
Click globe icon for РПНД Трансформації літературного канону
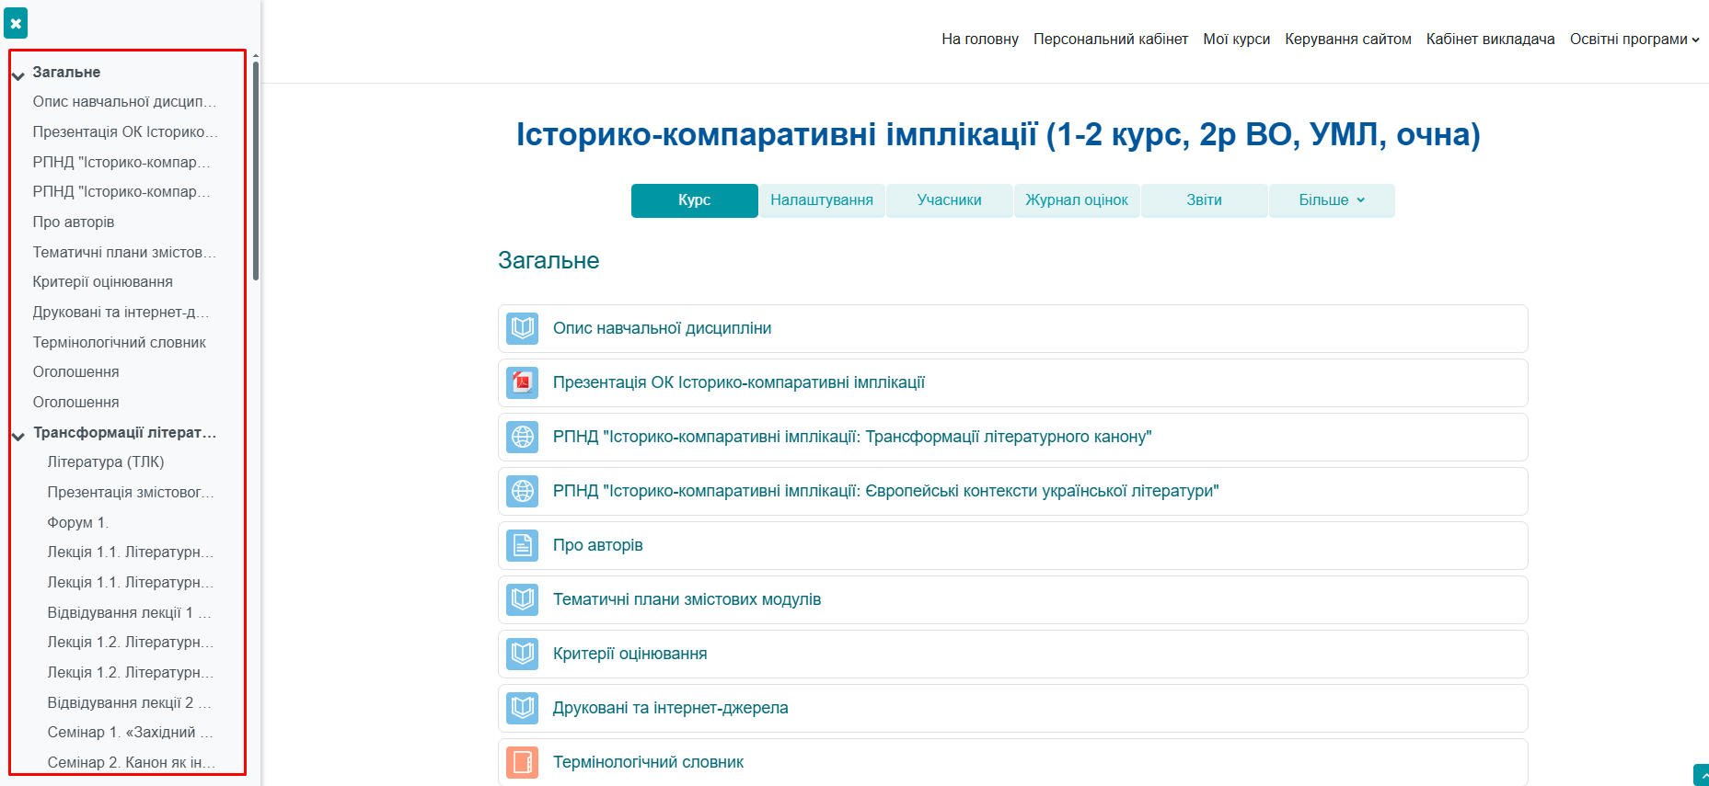[523, 437]
